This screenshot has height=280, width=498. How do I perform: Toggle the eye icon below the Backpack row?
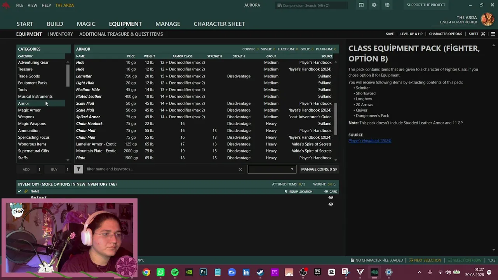[331, 204]
